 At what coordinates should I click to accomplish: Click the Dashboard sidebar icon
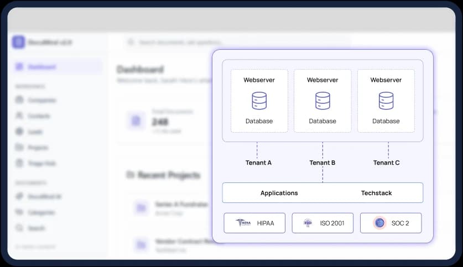pyautogui.click(x=19, y=67)
